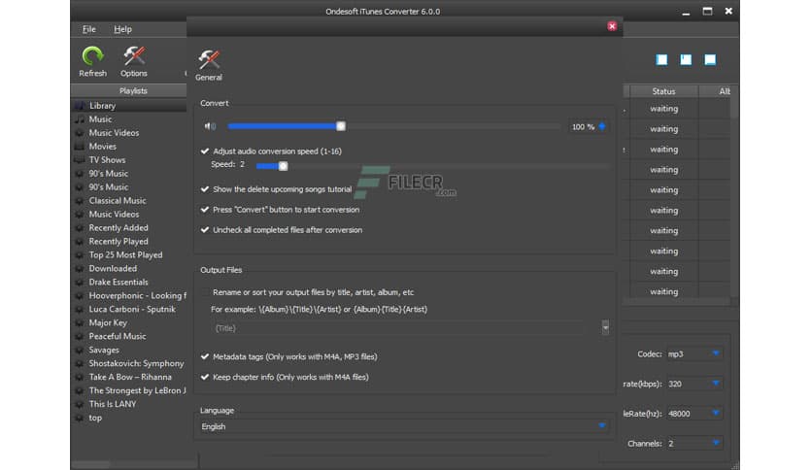Image resolution: width=812 pixels, height=470 pixels.
Task: Open the sample rate dropdown set to 48000
Action: [x=694, y=414]
